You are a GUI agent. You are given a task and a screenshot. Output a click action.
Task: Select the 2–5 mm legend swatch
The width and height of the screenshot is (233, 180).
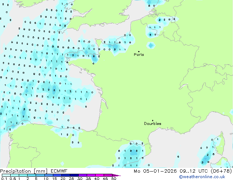pyautogui.click(x=32, y=175)
